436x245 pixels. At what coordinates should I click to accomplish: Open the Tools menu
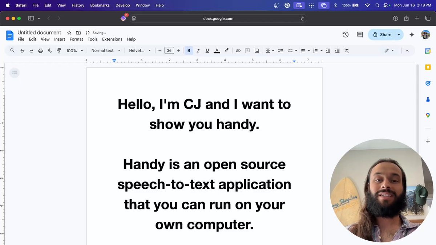(93, 39)
